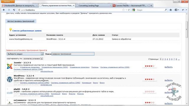Click the Статус column header

click(115, 35)
